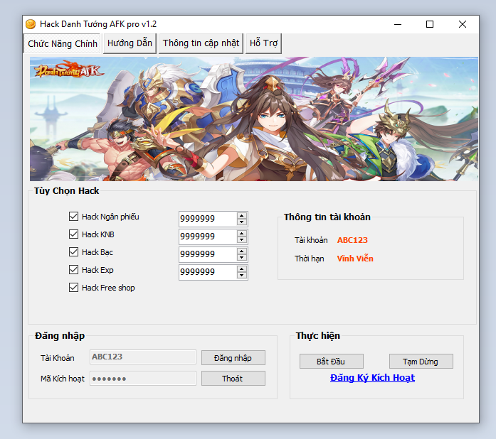Screen dimensions: 496x439
Task: Click the Thoát button
Action: 233,379
